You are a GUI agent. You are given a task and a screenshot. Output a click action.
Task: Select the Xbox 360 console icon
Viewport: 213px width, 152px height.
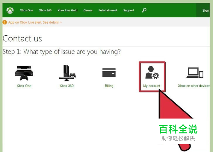pyautogui.click(x=67, y=73)
